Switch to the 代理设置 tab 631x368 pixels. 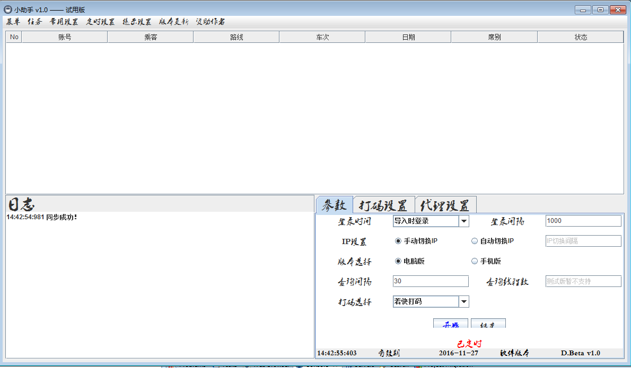[x=445, y=205]
